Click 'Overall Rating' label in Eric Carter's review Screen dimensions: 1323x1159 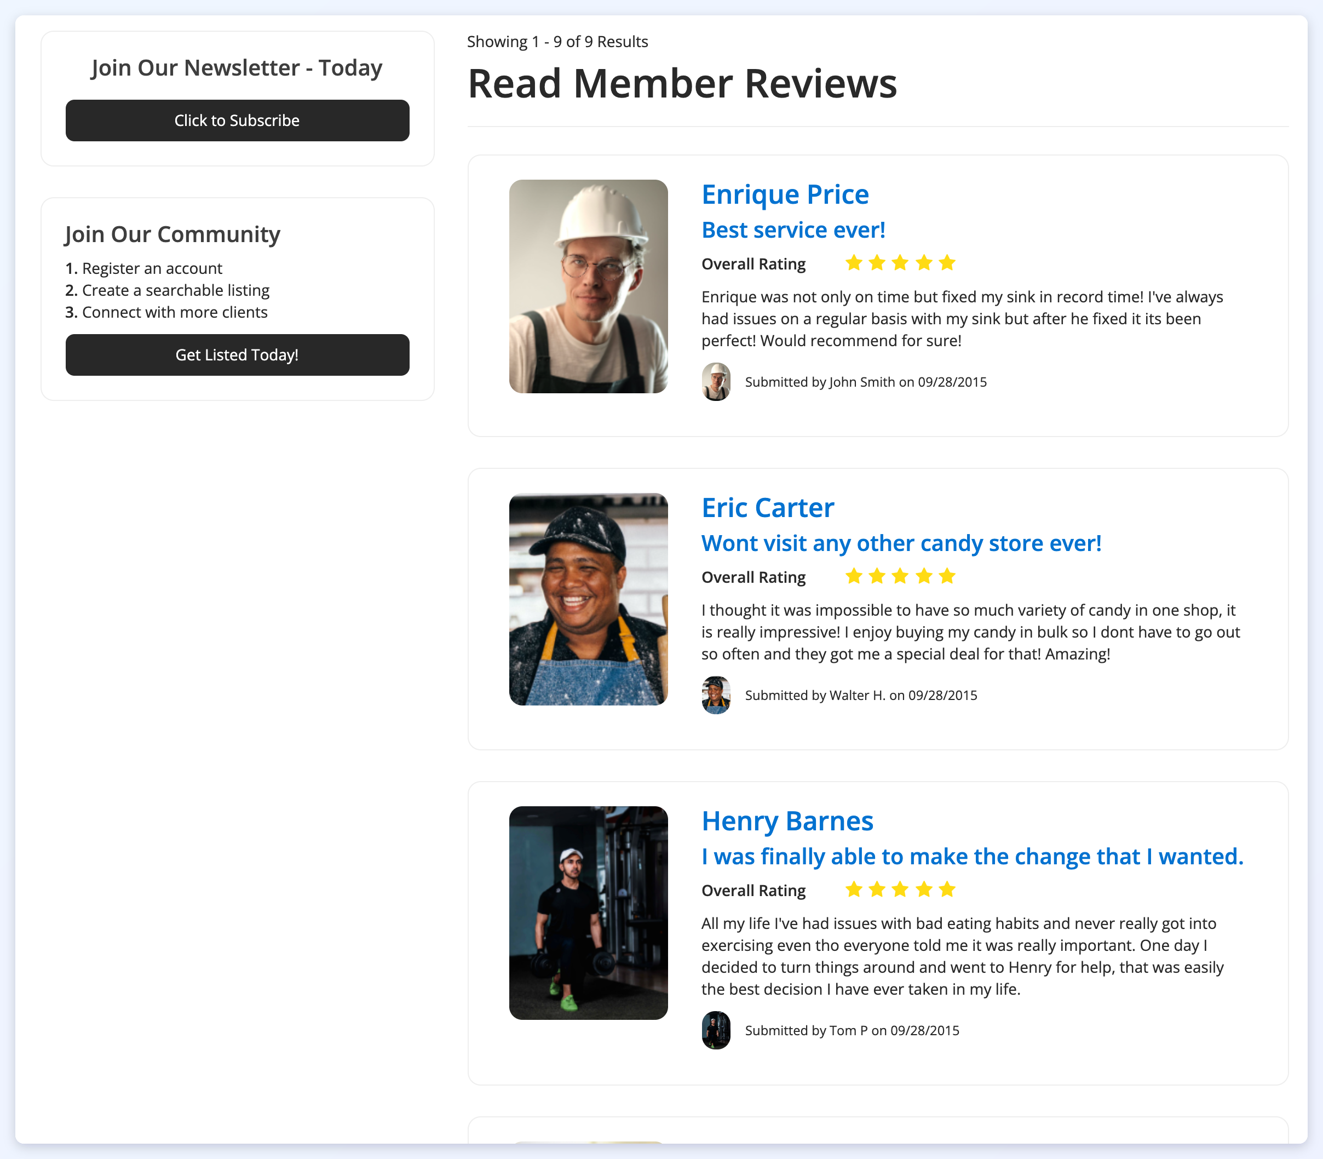click(753, 577)
